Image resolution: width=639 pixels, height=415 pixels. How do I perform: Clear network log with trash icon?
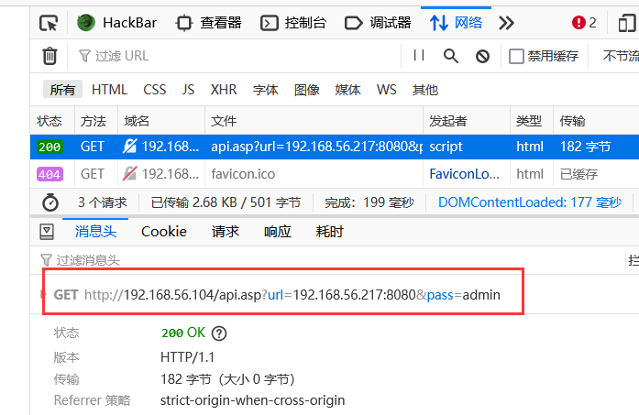click(x=50, y=56)
